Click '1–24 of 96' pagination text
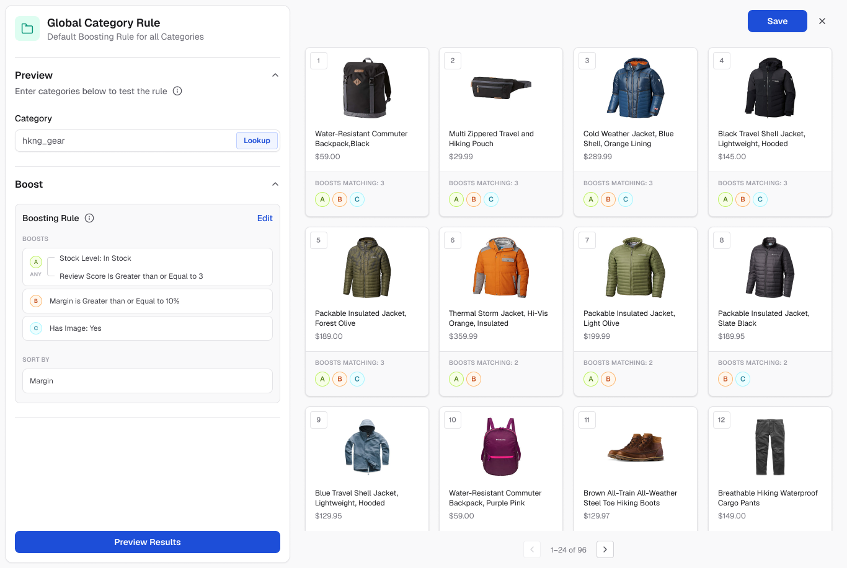847x568 pixels. coord(569,550)
